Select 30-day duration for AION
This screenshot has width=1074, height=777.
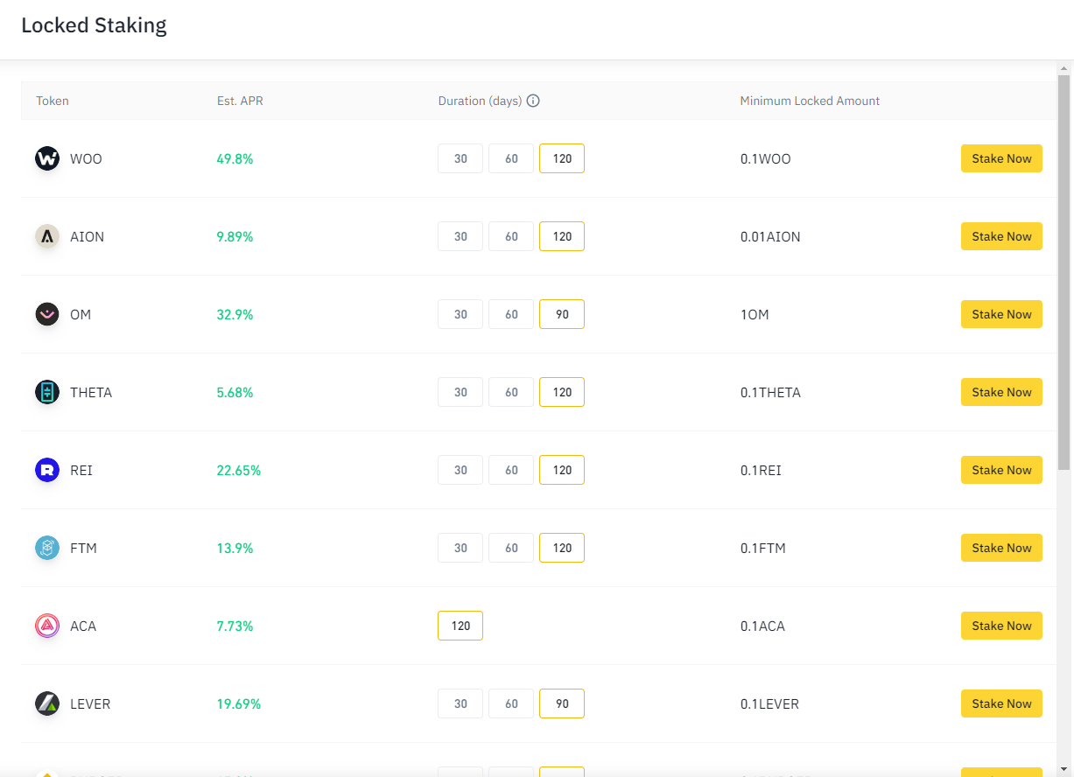point(460,236)
